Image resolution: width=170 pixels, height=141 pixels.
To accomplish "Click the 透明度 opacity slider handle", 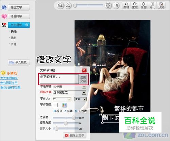I will pyautogui.click(x=74, y=118).
